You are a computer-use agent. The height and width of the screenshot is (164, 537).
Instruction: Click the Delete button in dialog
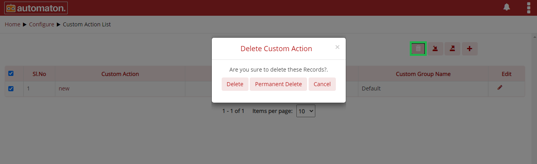pos(235,84)
